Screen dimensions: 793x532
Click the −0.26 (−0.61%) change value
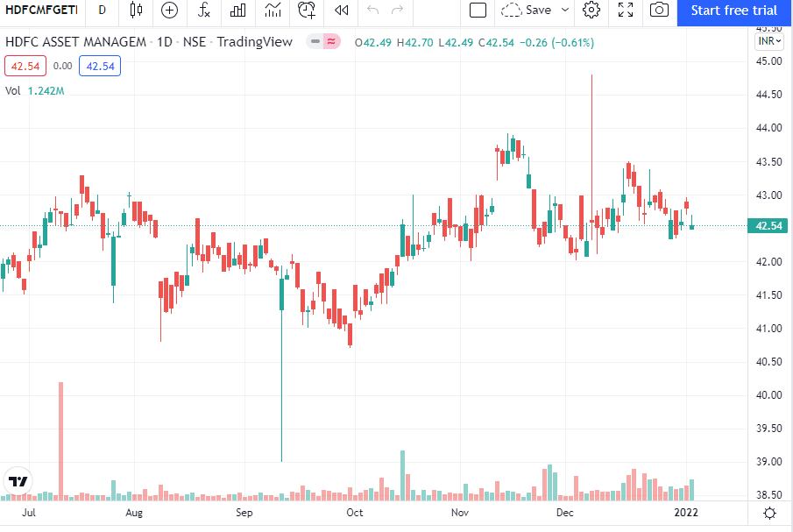tap(556, 42)
